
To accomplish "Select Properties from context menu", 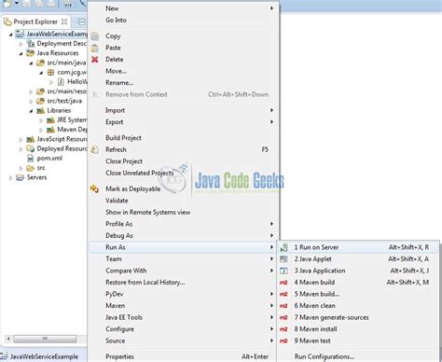I will tap(184, 356).
